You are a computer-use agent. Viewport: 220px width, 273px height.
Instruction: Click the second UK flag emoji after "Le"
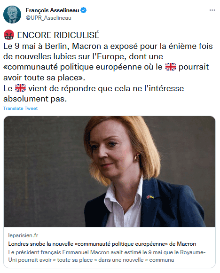[x=20, y=88]
